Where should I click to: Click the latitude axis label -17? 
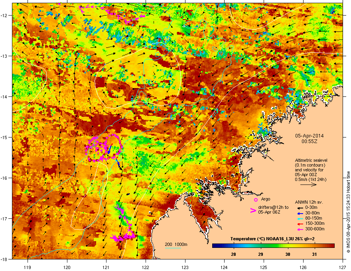coord(4,218)
